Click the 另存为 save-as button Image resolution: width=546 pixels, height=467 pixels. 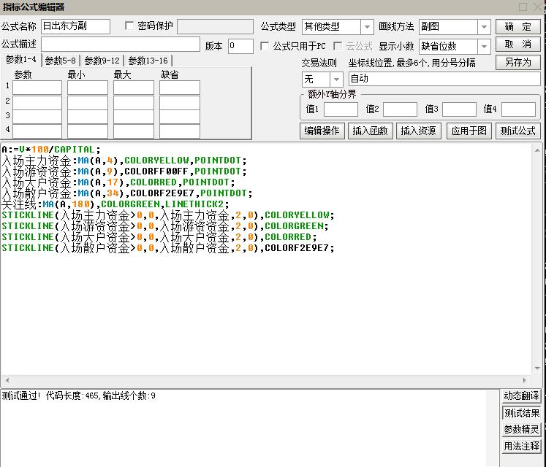pyautogui.click(x=517, y=63)
